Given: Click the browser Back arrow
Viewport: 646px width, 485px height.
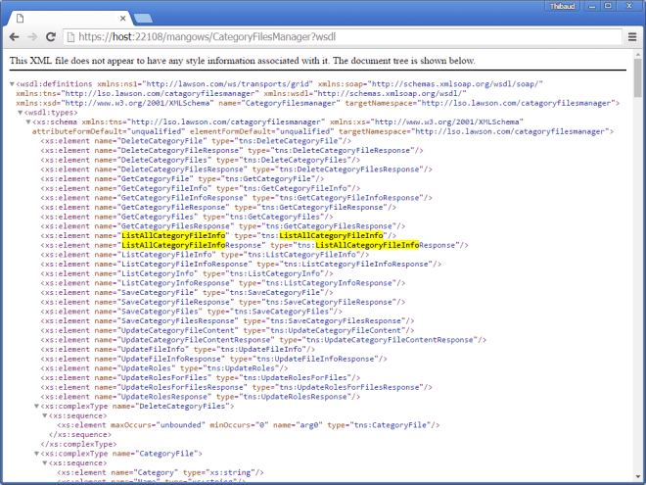Looking at the screenshot, I should (14, 37).
